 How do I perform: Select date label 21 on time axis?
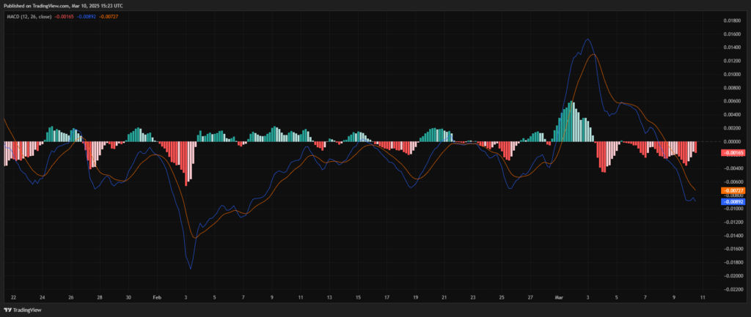click(x=444, y=297)
